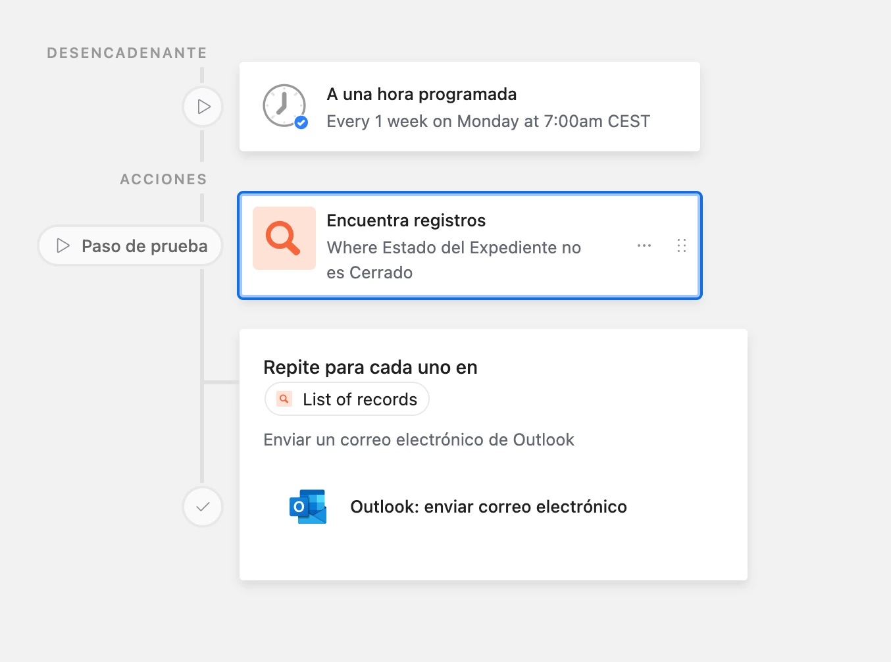The image size is (891, 662).
Task: Click the Repite para cada uno en heading
Action: tap(370, 367)
